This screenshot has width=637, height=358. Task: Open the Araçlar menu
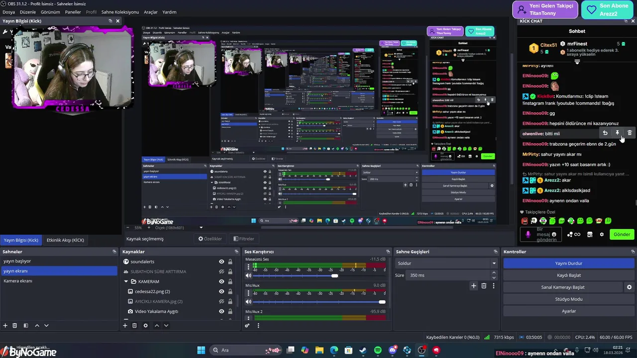coord(151,12)
